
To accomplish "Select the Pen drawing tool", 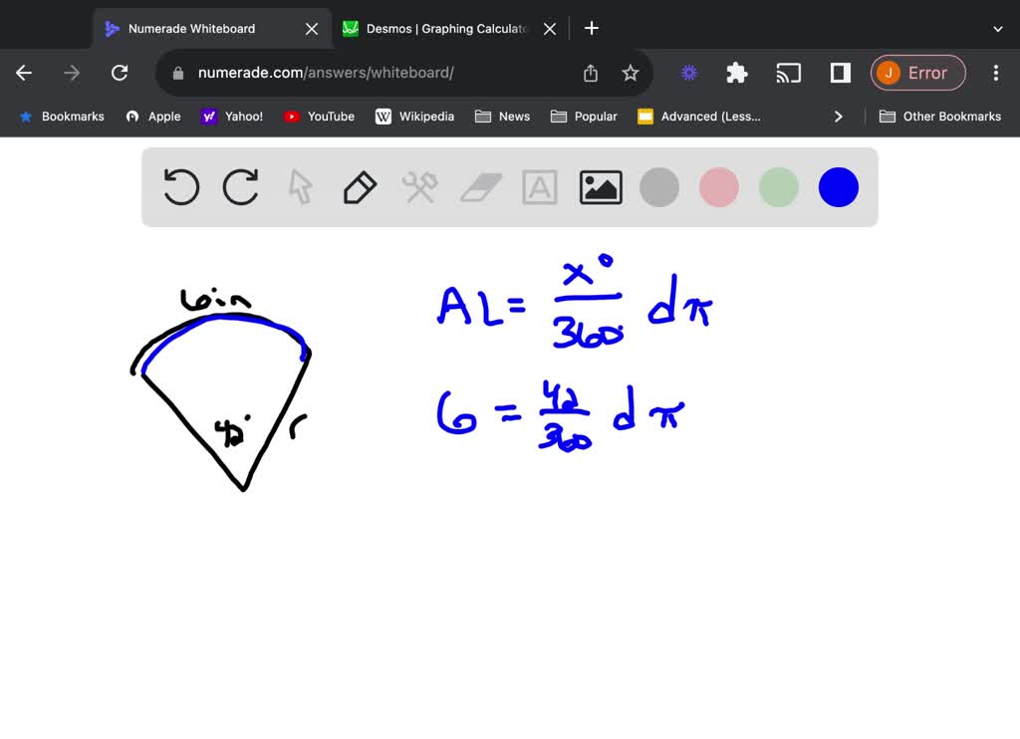I will (x=360, y=186).
